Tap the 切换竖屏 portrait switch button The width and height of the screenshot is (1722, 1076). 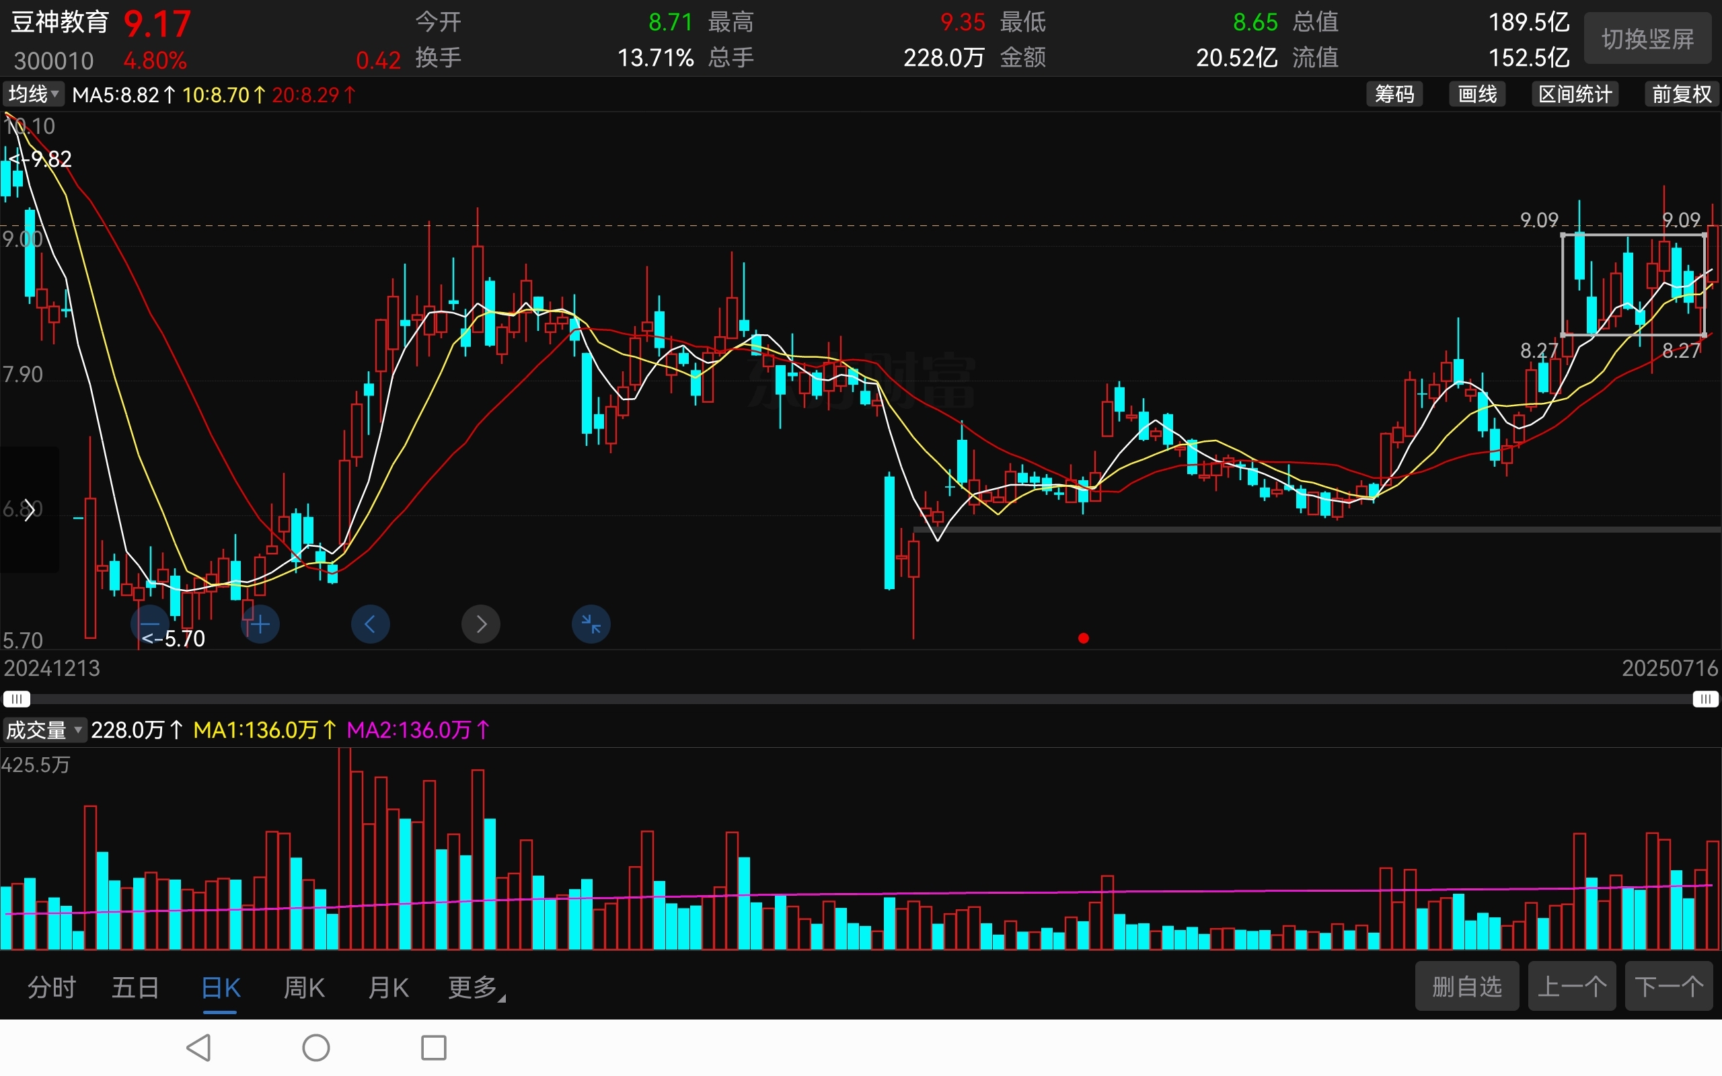(1647, 38)
